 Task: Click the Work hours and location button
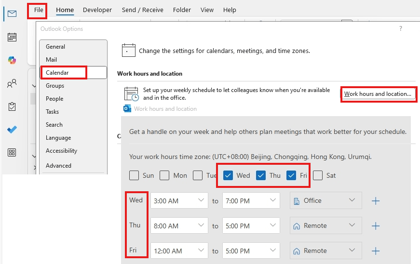(x=378, y=94)
